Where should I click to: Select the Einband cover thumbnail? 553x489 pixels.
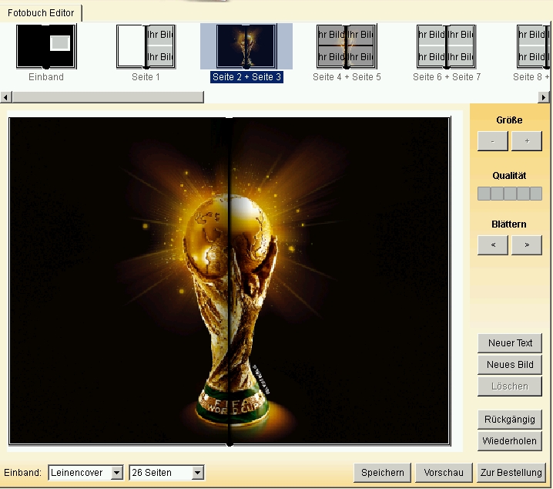click(x=46, y=46)
